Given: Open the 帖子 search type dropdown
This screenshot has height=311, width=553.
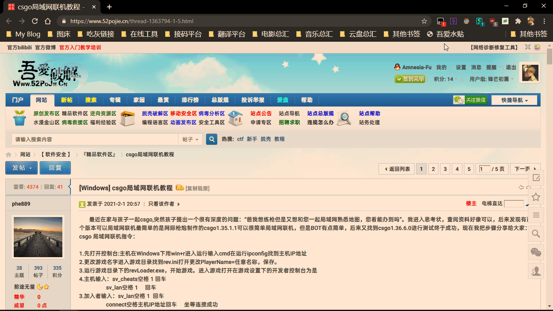Looking at the screenshot, I should (x=190, y=139).
